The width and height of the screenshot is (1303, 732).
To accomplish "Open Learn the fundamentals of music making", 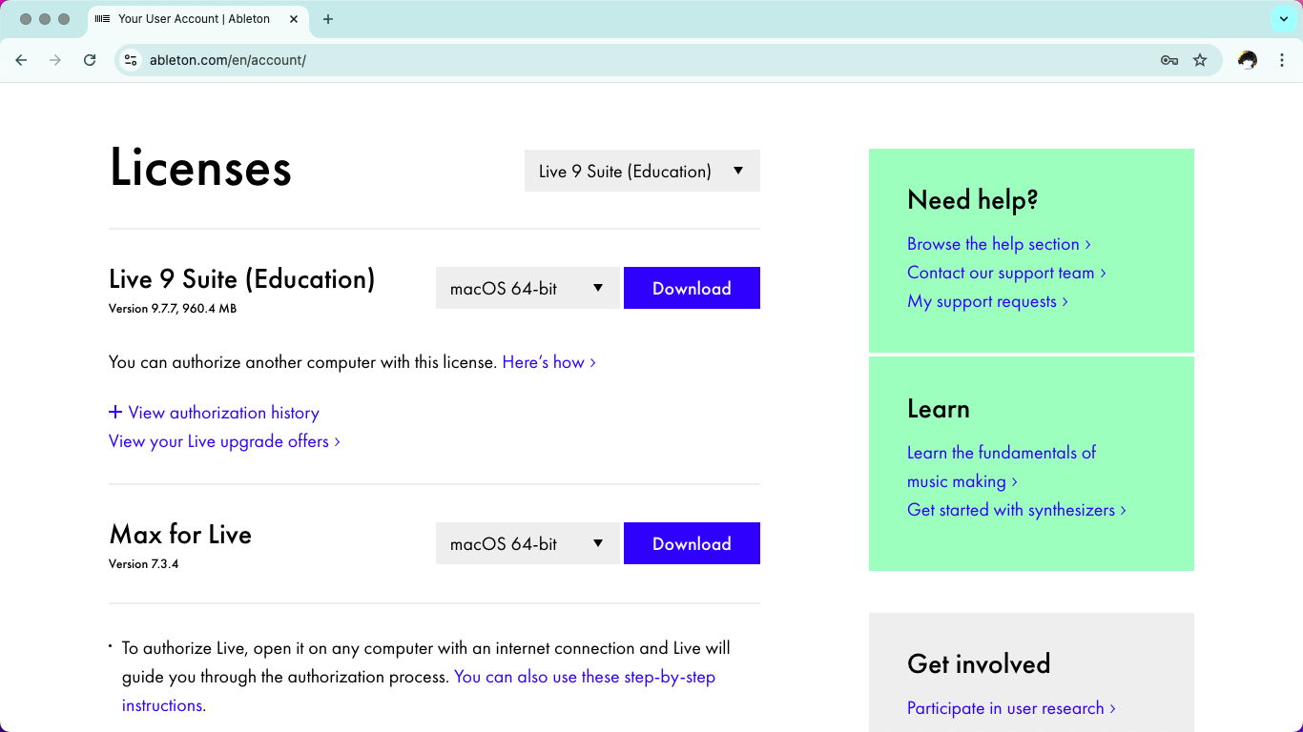I will 1002,467.
